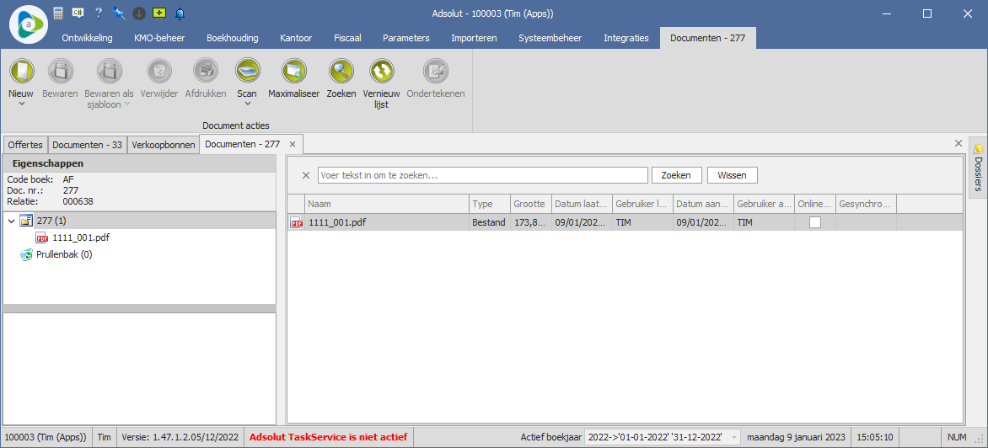Open the Dossiers side panel

pyautogui.click(x=979, y=168)
